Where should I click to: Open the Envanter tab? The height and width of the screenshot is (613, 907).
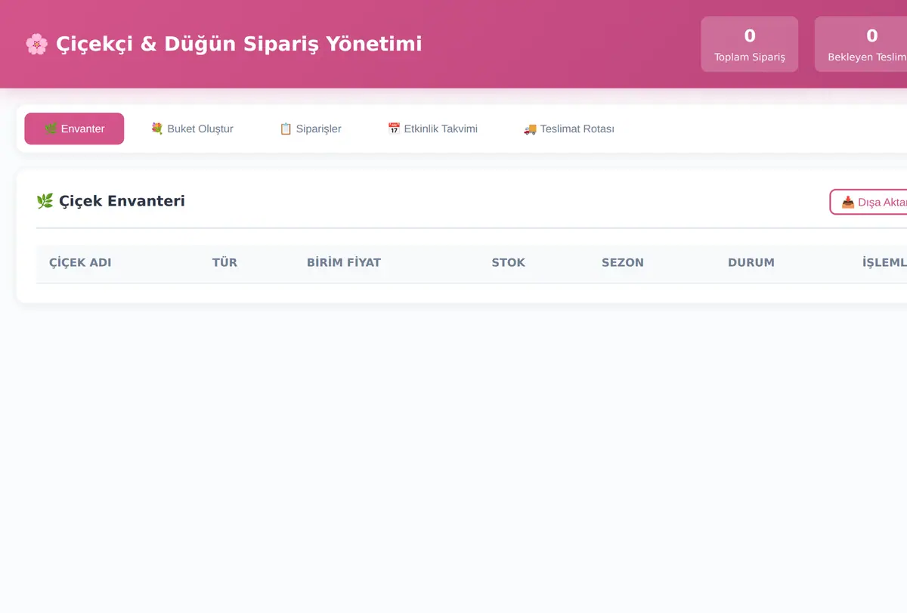point(74,128)
